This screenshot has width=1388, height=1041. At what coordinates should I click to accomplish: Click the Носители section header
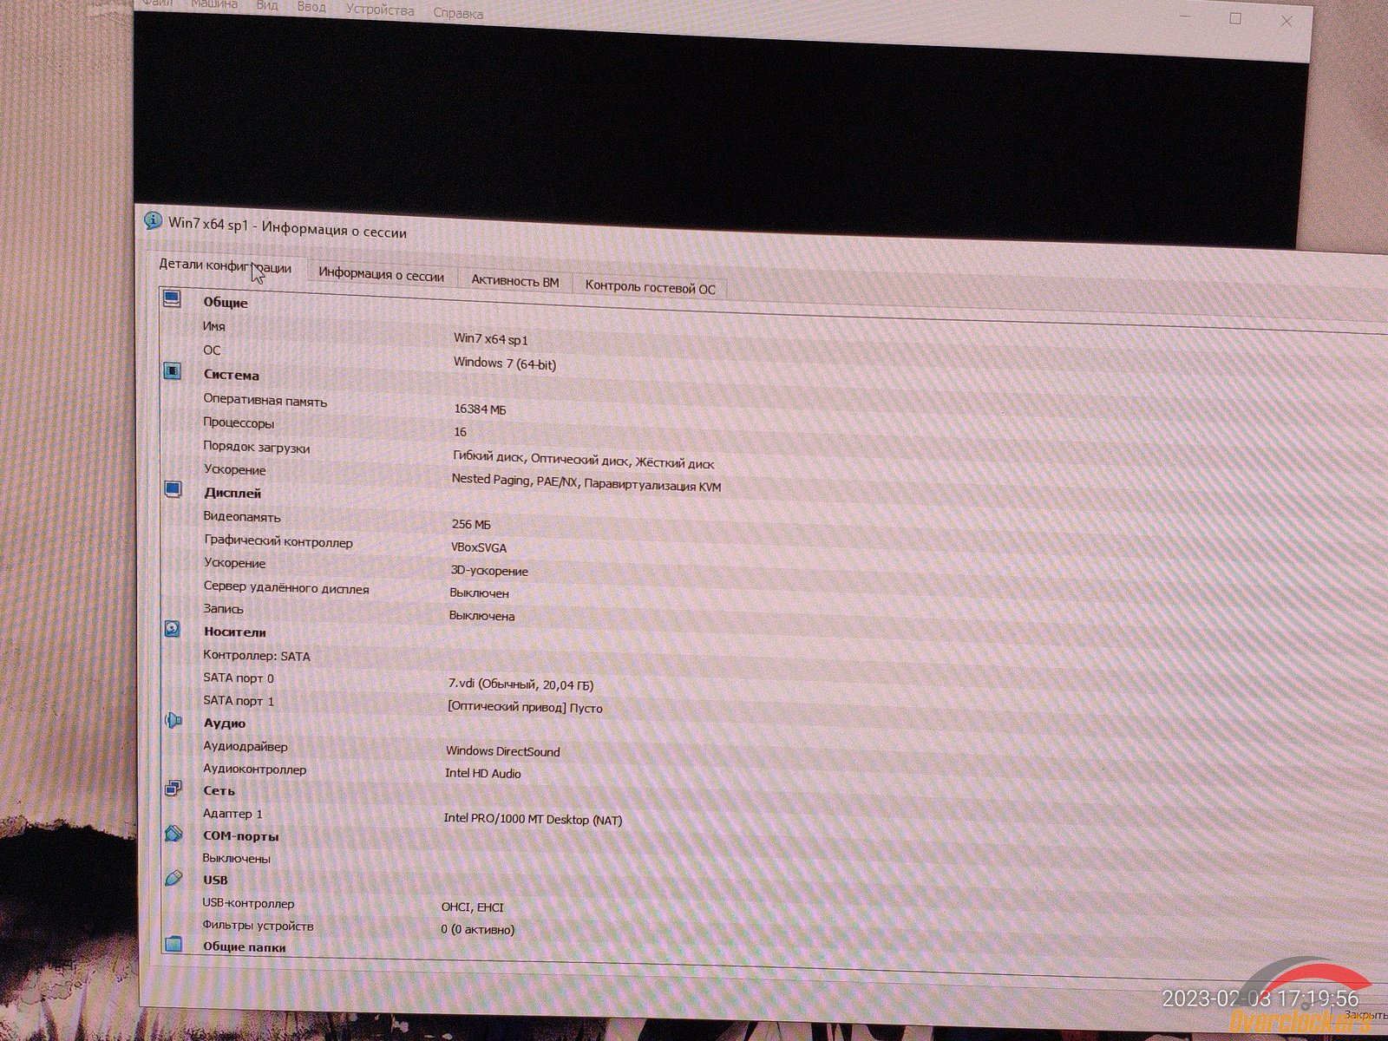[x=235, y=632]
